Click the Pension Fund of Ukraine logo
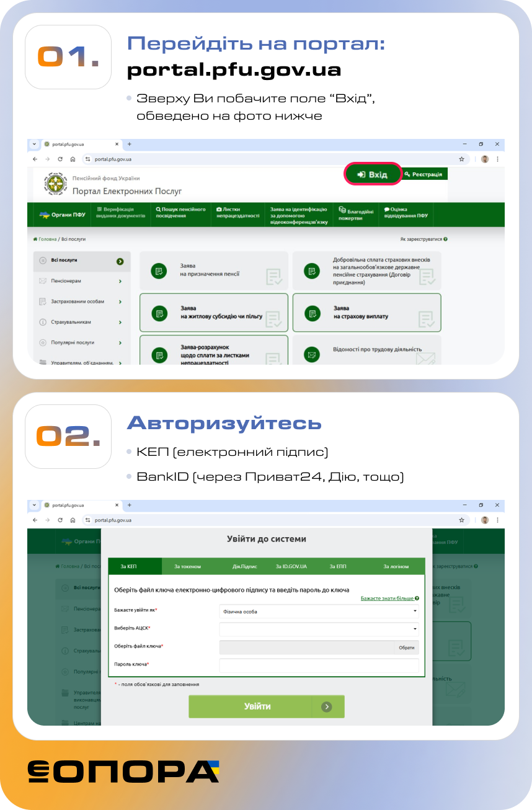Image resolution: width=532 pixels, height=810 pixels. (55, 184)
